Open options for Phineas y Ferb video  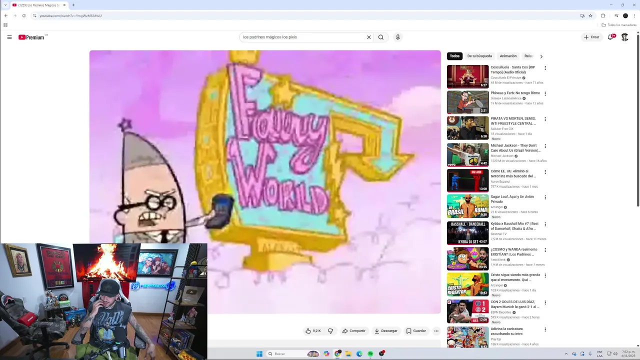point(545,93)
